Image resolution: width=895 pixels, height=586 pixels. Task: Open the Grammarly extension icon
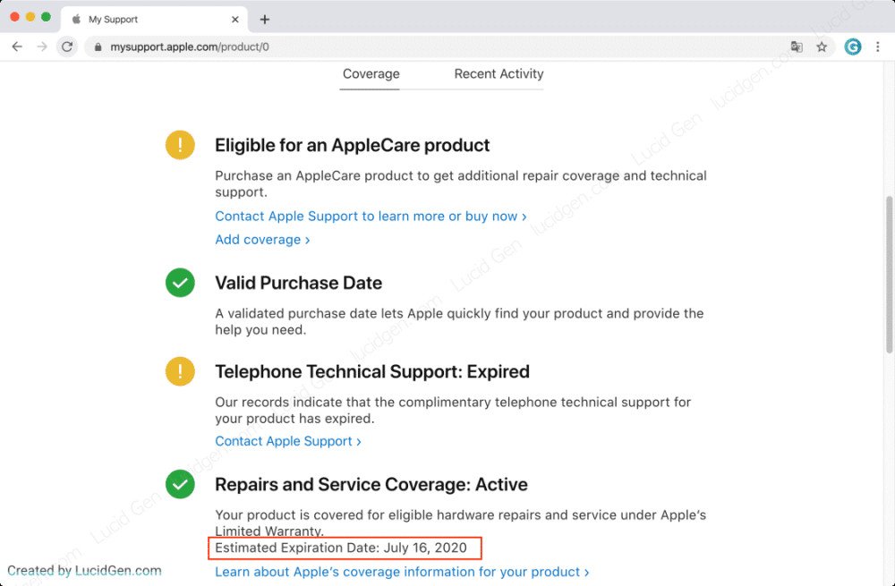tap(853, 47)
